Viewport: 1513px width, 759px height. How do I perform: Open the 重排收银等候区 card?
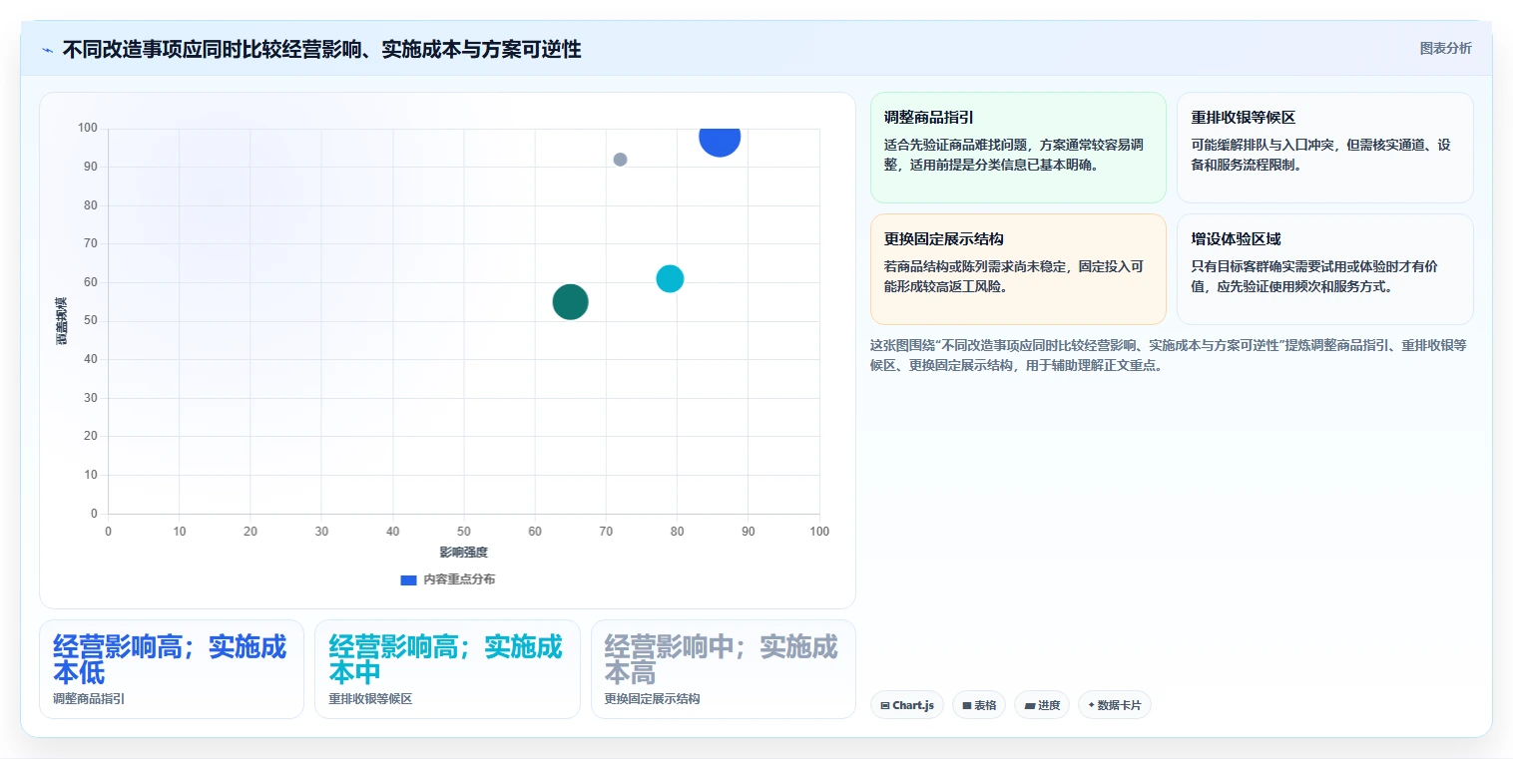[x=1324, y=148]
